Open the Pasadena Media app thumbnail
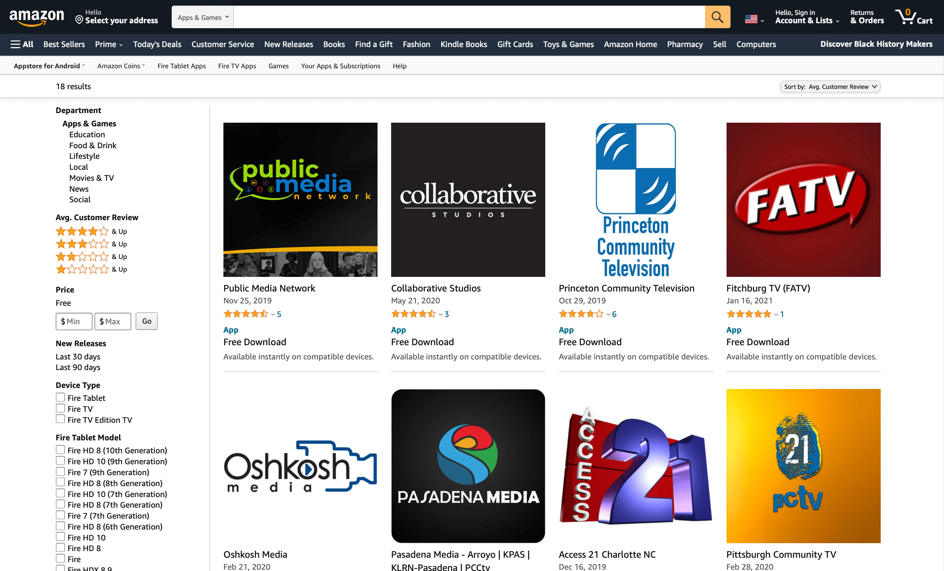 point(468,466)
